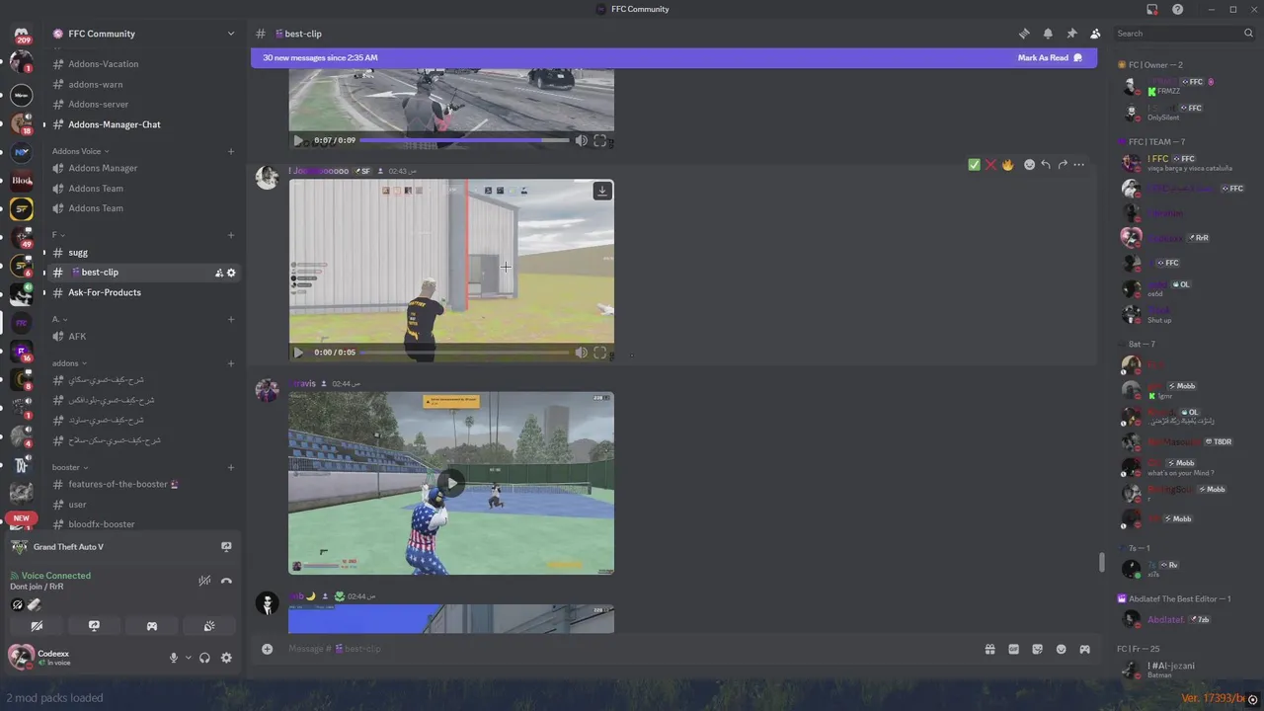The image size is (1264, 711).
Task: Toggle noise suppression in voice panel
Action: [204, 581]
